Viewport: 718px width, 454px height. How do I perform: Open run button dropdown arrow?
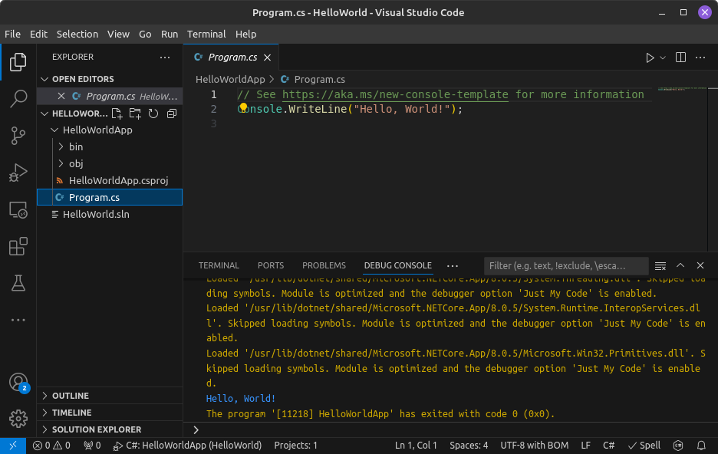(x=663, y=58)
